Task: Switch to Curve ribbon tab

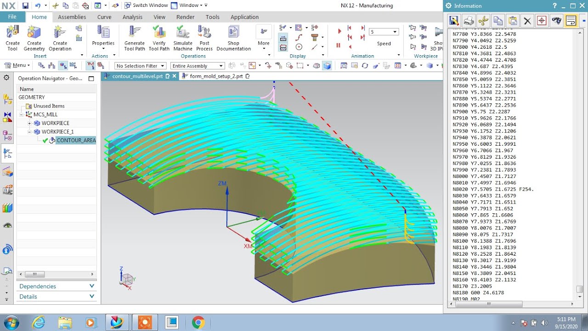Action: click(104, 17)
